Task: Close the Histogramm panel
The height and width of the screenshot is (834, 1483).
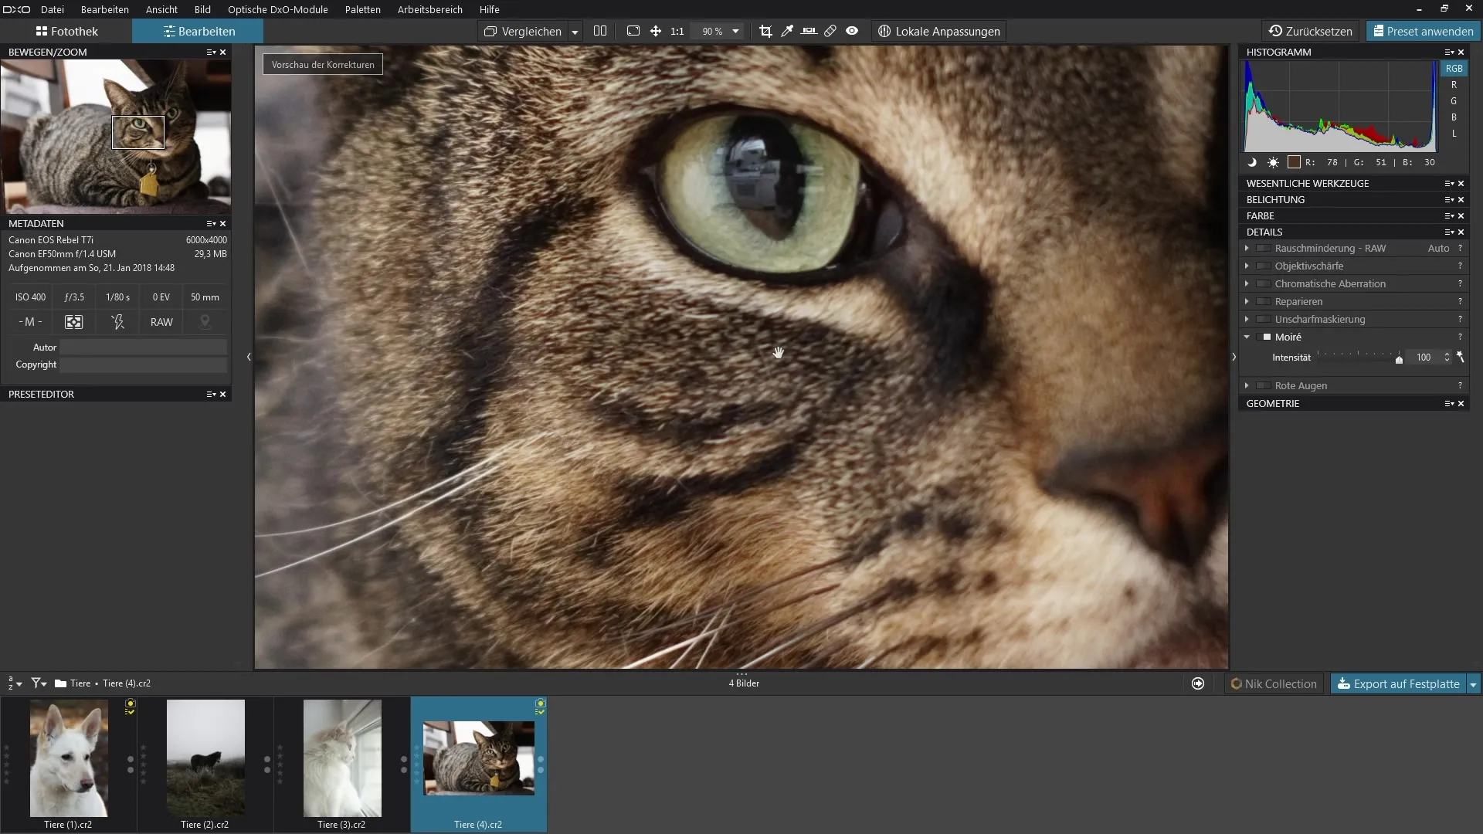Action: [1461, 52]
